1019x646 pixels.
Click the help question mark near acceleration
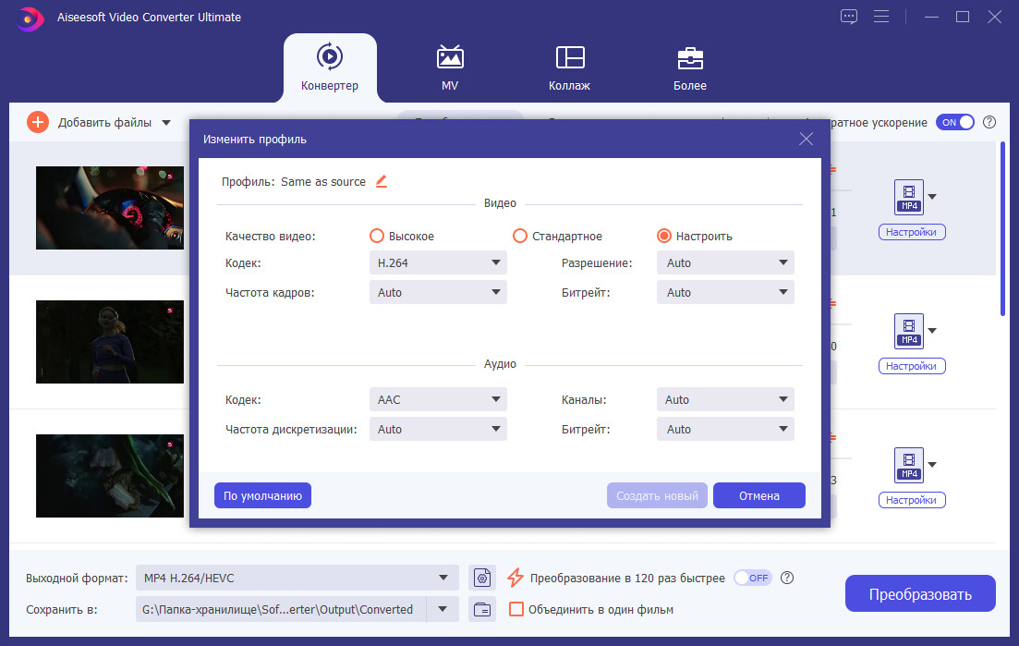[x=989, y=122]
